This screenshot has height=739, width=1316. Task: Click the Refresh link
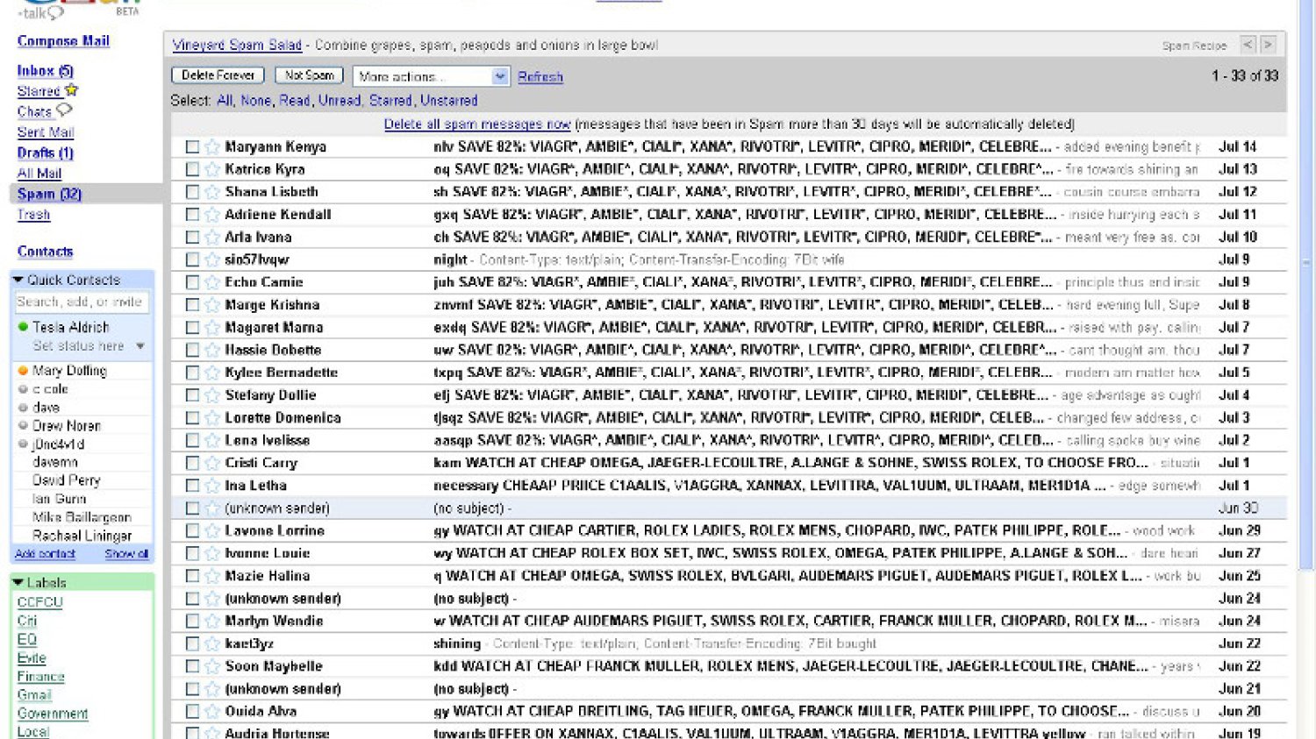(540, 77)
